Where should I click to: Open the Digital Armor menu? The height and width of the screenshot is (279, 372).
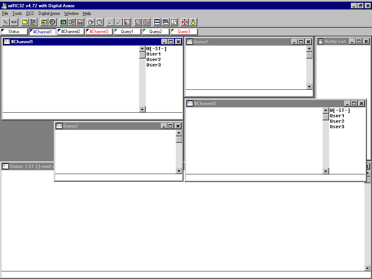[49, 13]
